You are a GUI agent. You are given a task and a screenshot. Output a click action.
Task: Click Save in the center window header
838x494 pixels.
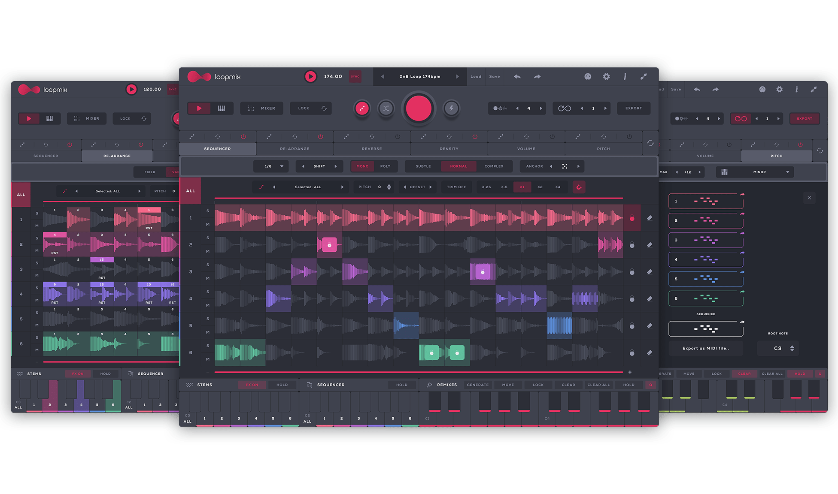495,76
